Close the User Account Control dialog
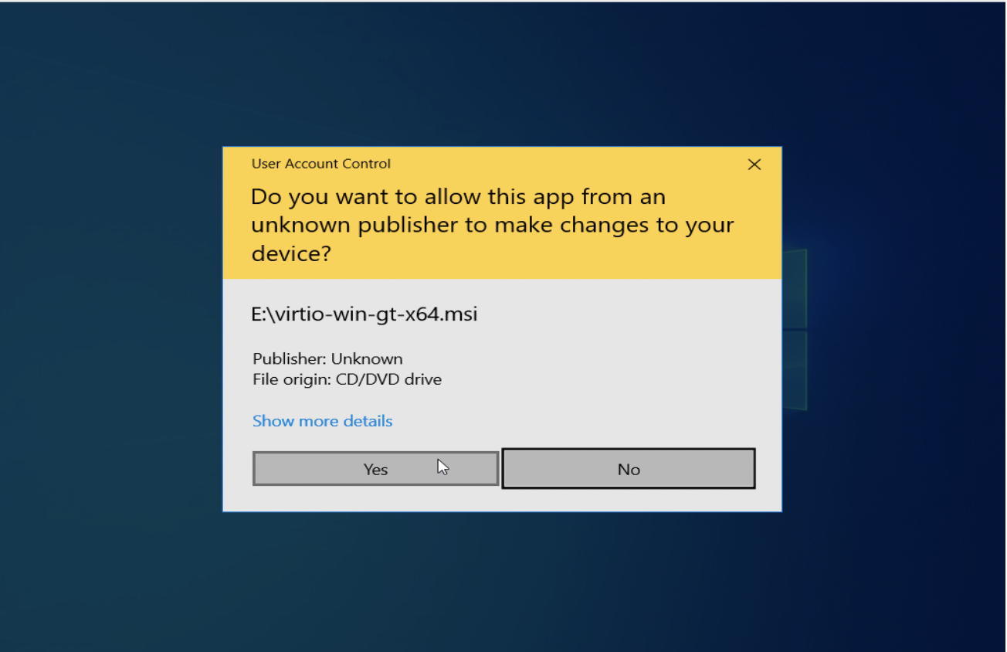The image size is (1007, 652). (754, 164)
